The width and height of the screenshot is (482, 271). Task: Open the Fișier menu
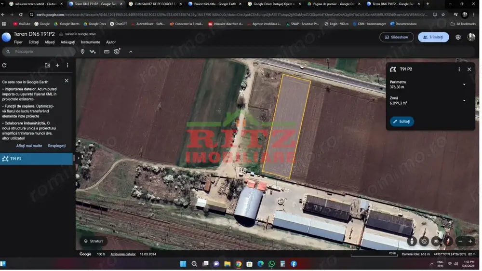[18, 42]
